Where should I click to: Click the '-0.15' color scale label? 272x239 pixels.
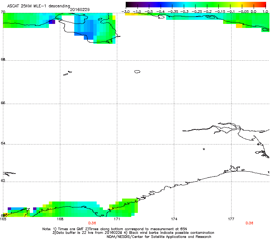pyautogui.click(x=220, y=12)
